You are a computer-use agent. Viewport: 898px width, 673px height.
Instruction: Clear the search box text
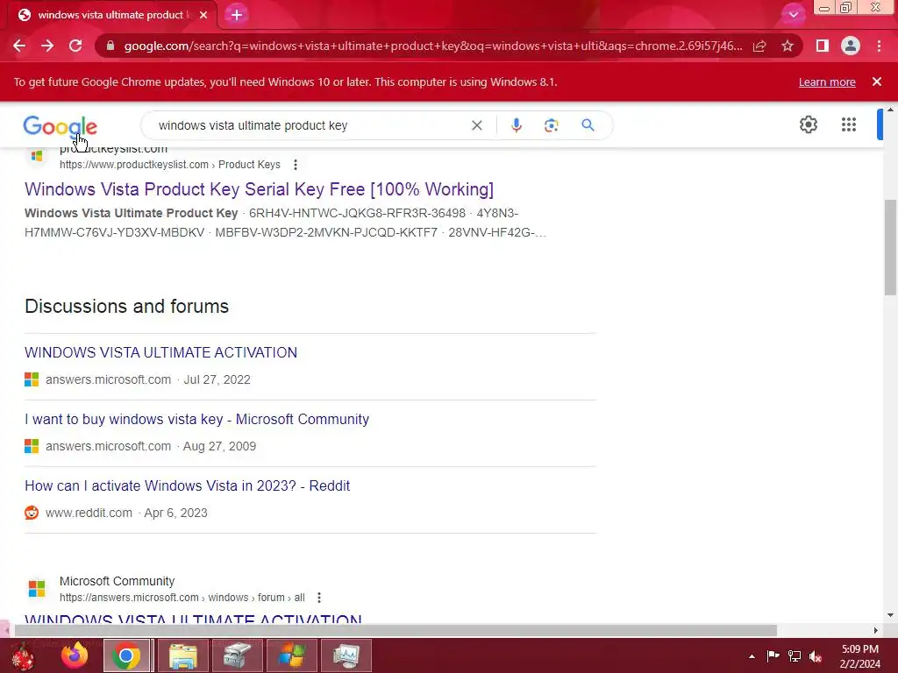[x=476, y=125]
